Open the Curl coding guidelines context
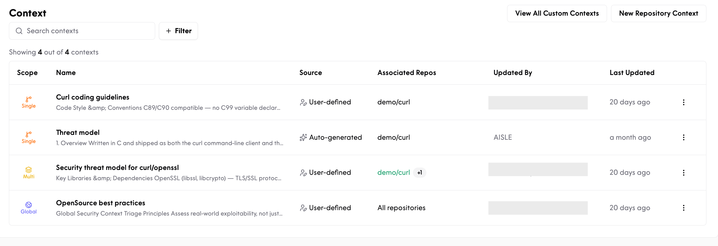The image size is (718, 246). [93, 97]
